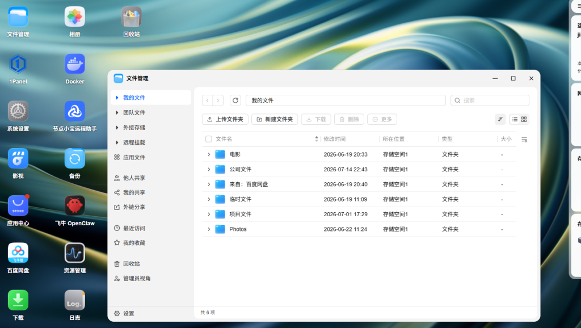Open 我的收藏 in the sidebar

pyautogui.click(x=151, y=243)
